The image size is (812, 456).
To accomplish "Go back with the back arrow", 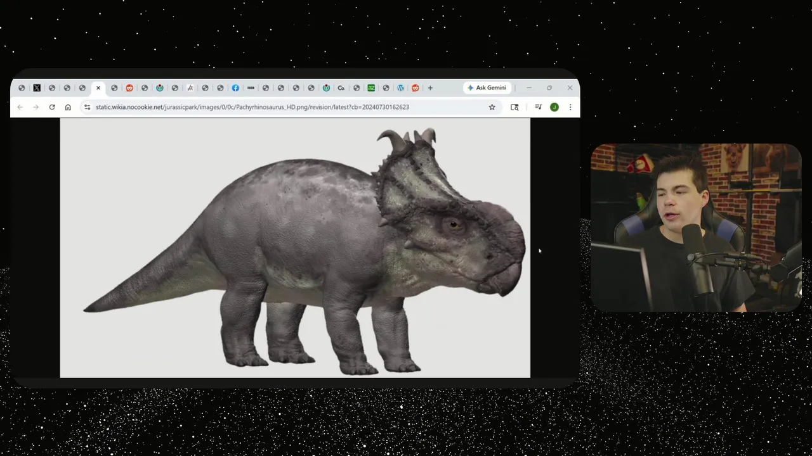I will click(20, 107).
